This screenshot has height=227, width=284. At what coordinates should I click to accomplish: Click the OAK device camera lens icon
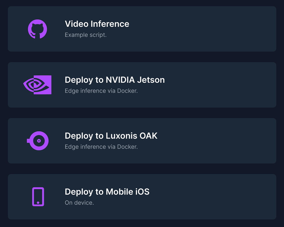click(x=38, y=140)
